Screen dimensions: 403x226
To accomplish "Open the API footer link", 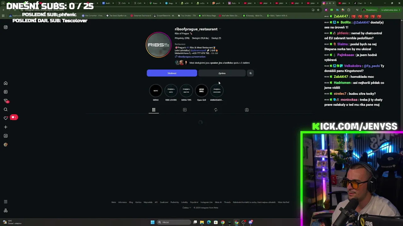I will click(156, 202).
